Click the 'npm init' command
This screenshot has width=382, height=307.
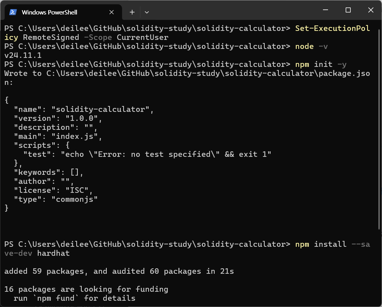pos(314,64)
